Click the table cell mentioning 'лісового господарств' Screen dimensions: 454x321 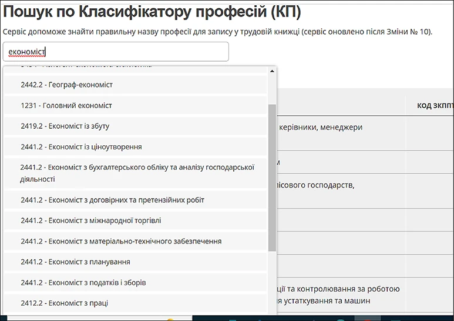[315, 185]
